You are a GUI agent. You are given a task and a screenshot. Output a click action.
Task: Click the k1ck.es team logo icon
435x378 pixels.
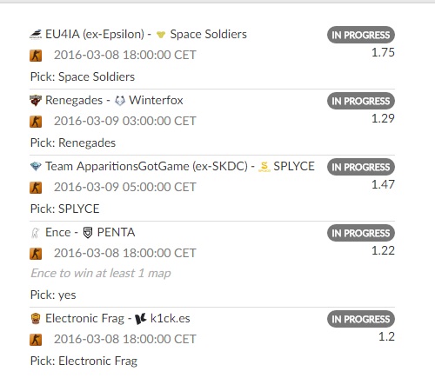click(141, 319)
